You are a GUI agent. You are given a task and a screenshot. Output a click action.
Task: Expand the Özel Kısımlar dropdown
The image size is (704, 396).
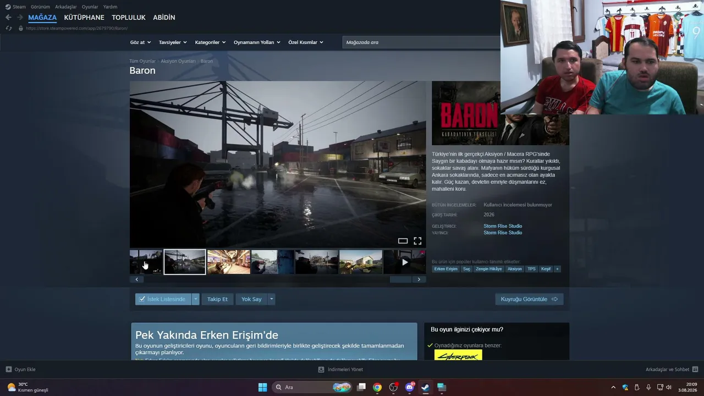(306, 42)
